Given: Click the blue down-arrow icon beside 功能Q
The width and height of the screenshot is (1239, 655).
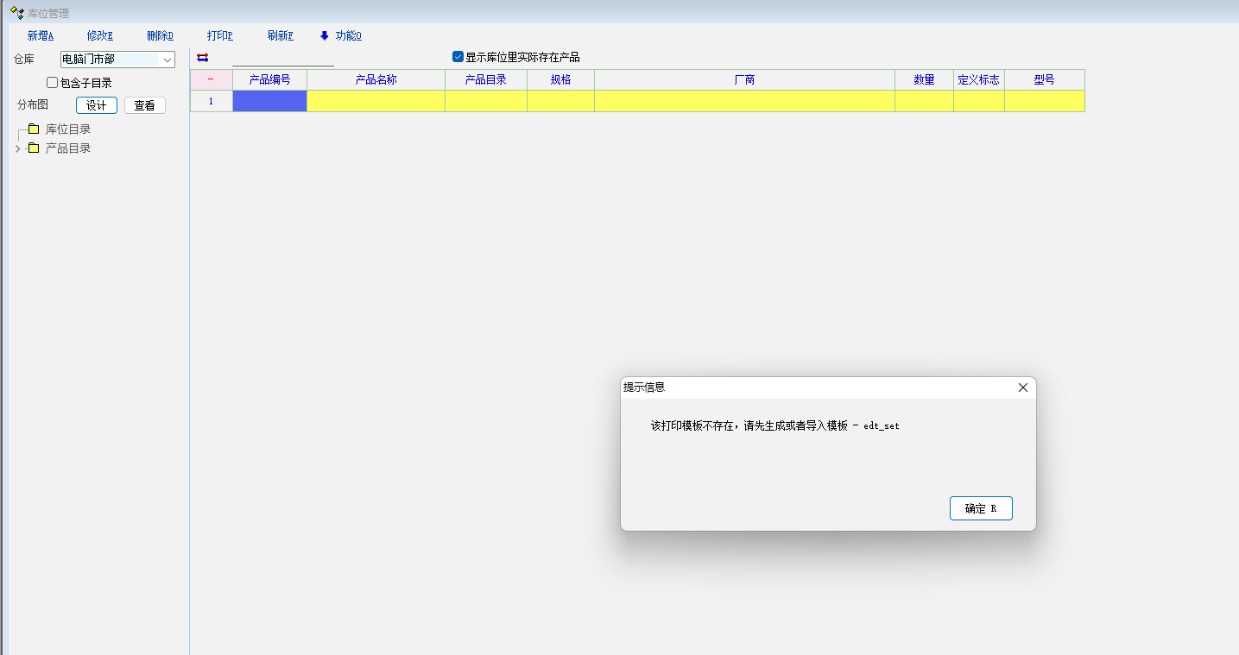Looking at the screenshot, I should [x=325, y=35].
